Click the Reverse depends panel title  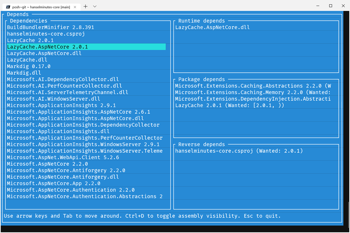pos(201,144)
